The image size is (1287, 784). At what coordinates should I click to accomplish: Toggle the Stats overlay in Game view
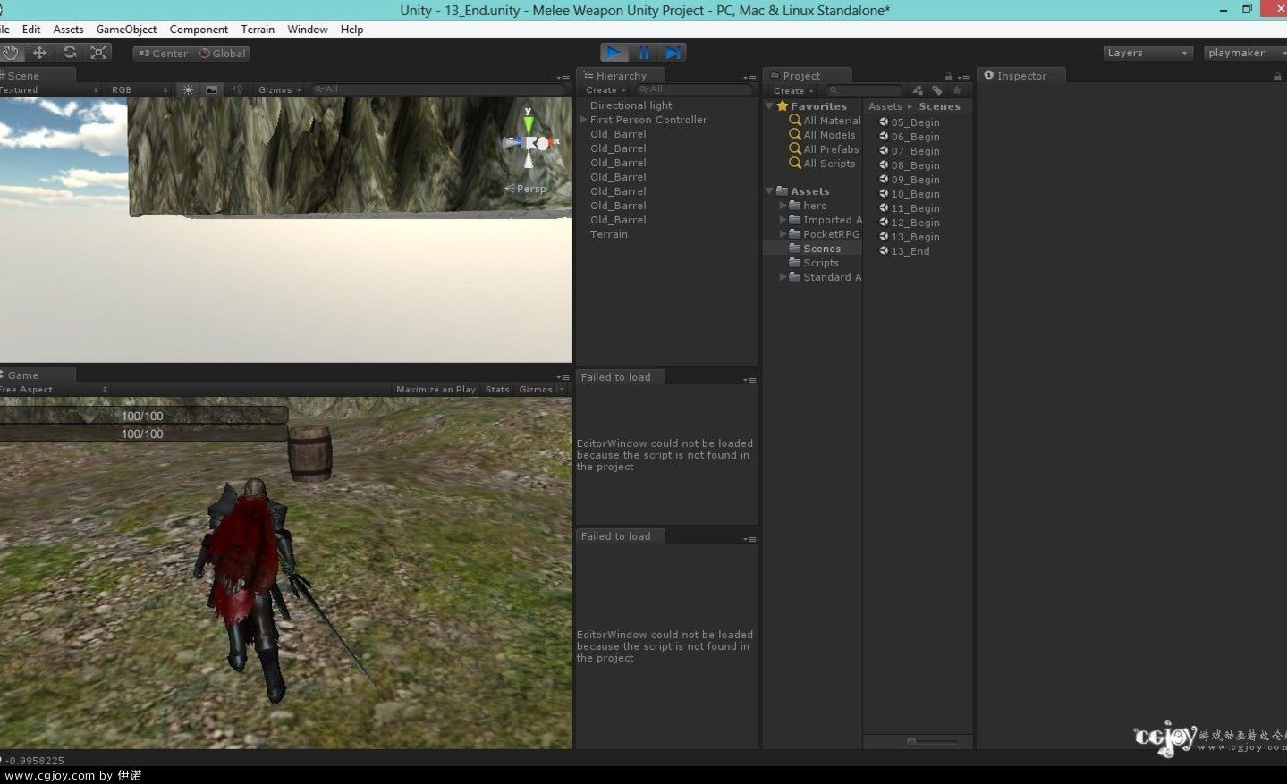point(497,390)
